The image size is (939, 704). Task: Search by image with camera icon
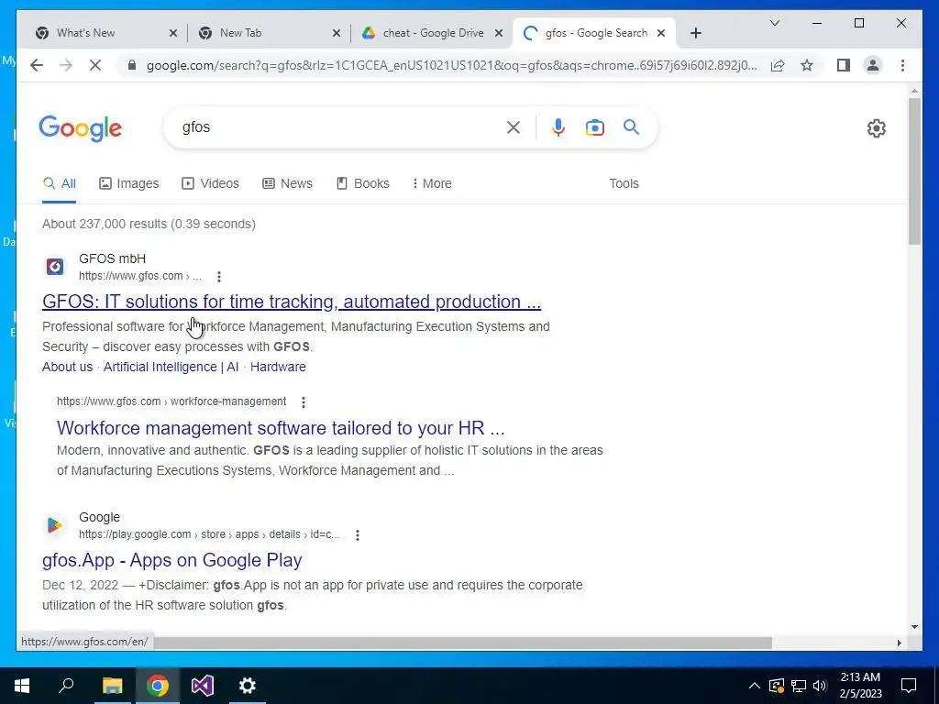[x=594, y=126]
